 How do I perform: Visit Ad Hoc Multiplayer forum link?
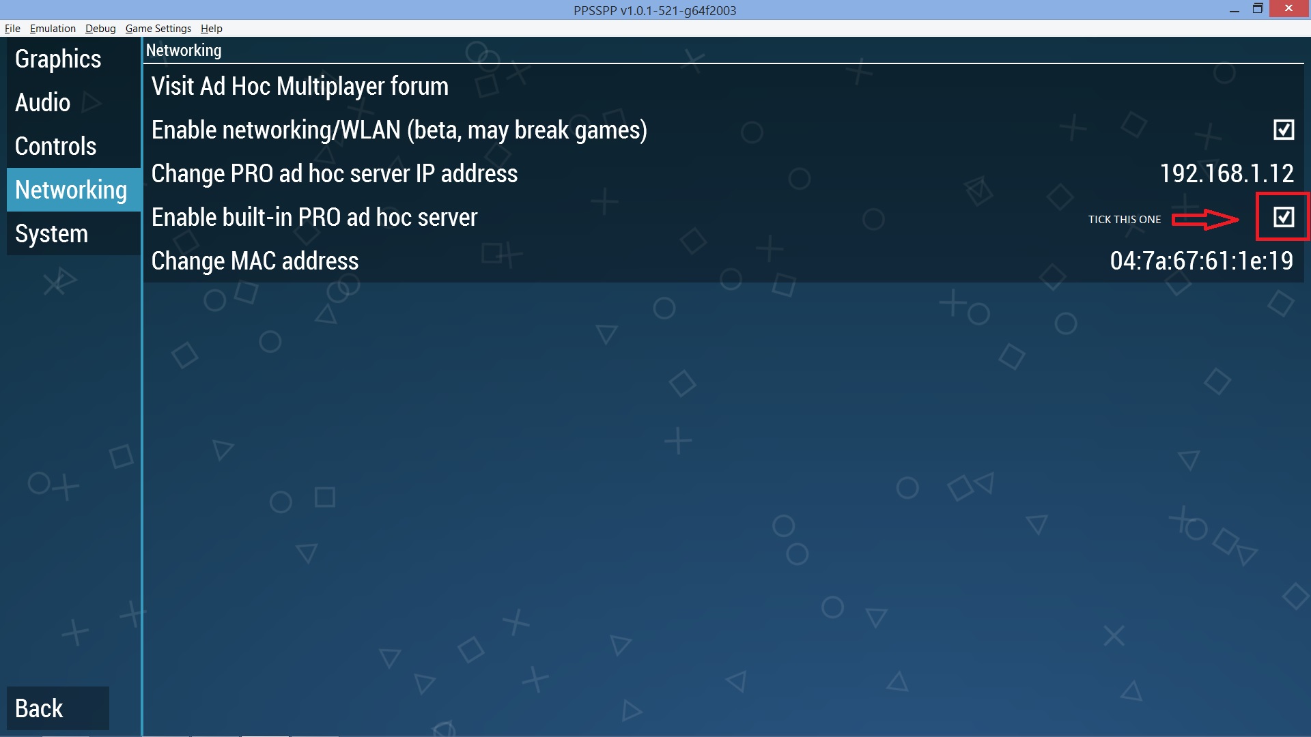(x=300, y=87)
